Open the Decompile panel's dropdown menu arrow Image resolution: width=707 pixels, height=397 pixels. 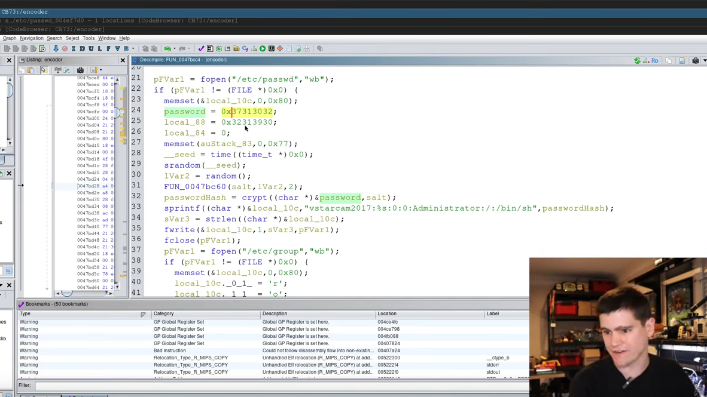[704, 60]
